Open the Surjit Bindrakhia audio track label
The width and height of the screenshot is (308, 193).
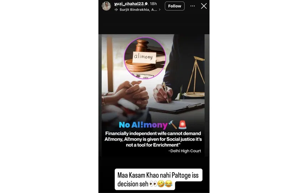tap(138, 9)
